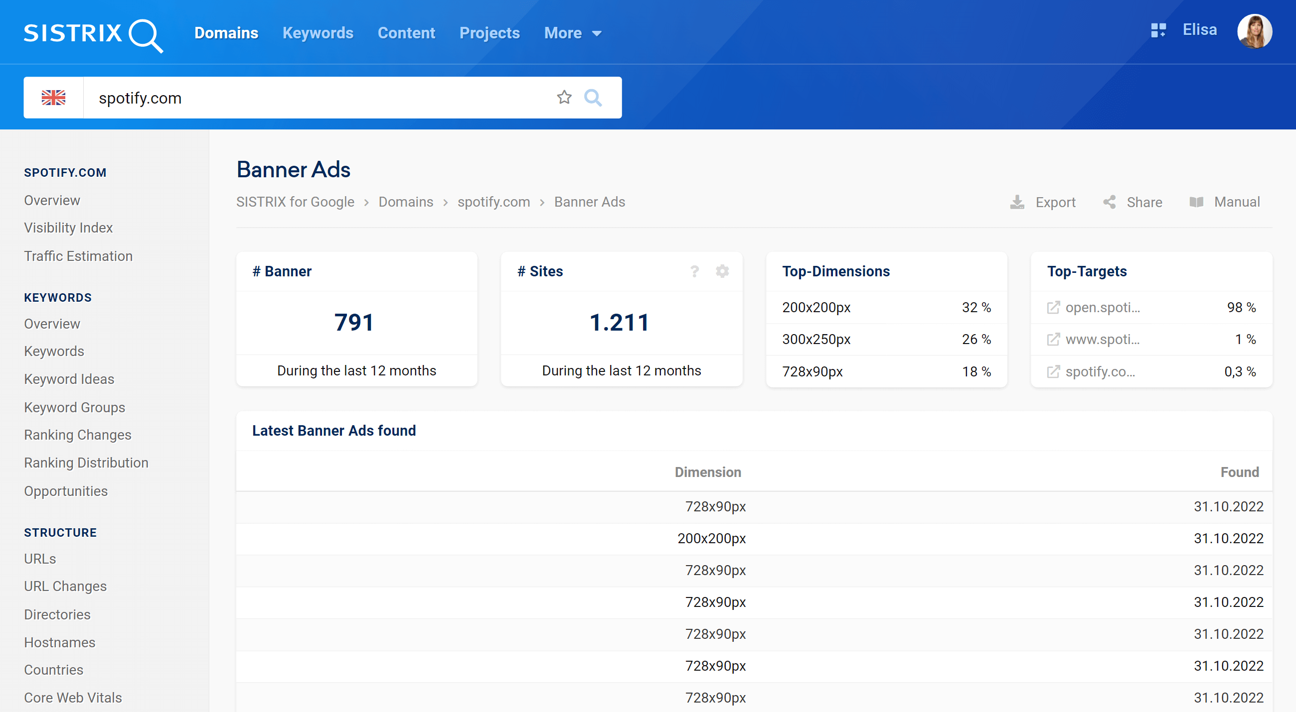Click the Latest Banner Ads found heading
Image resolution: width=1296 pixels, height=712 pixels.
pyautogui.click(x=334, y=431)
